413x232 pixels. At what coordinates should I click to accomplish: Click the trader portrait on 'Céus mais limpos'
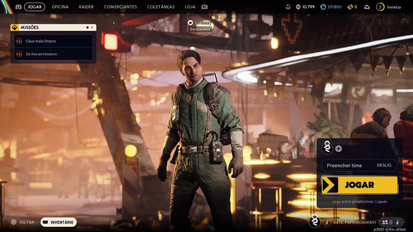point(19,41)
